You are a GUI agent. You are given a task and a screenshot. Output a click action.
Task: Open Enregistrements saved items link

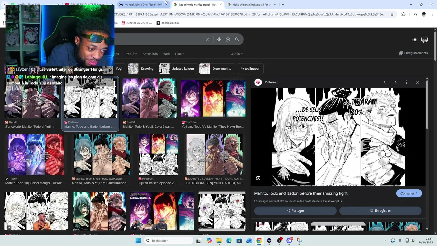(x=413, y=53)
